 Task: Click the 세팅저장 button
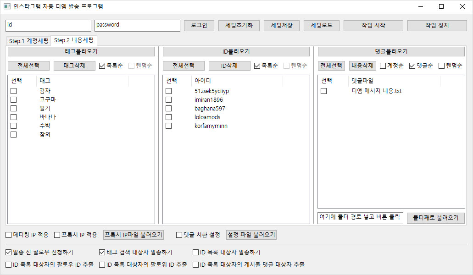pos(282,26)
